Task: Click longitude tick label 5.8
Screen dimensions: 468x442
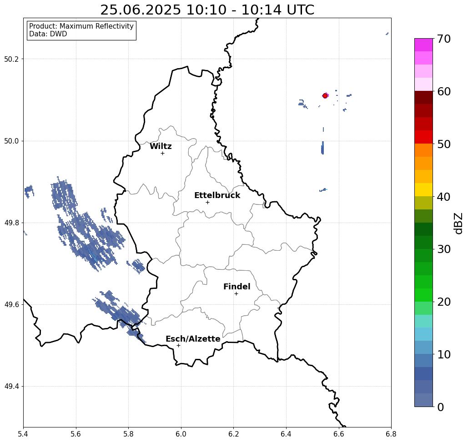Action: click(128, 434)
